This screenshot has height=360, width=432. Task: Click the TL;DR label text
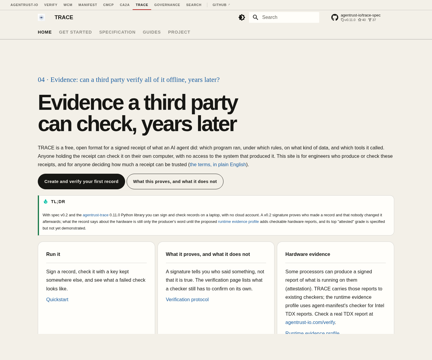(58, 202)
